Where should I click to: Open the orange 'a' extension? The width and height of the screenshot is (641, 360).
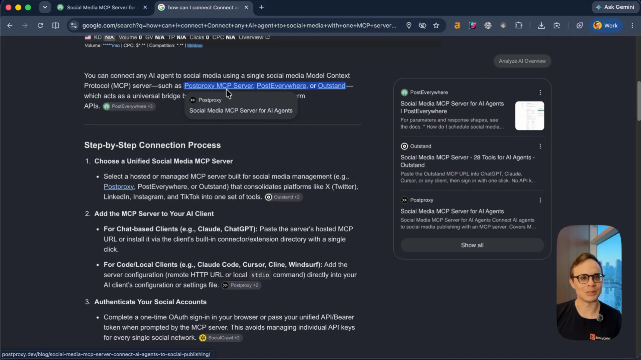pos(457,26)
